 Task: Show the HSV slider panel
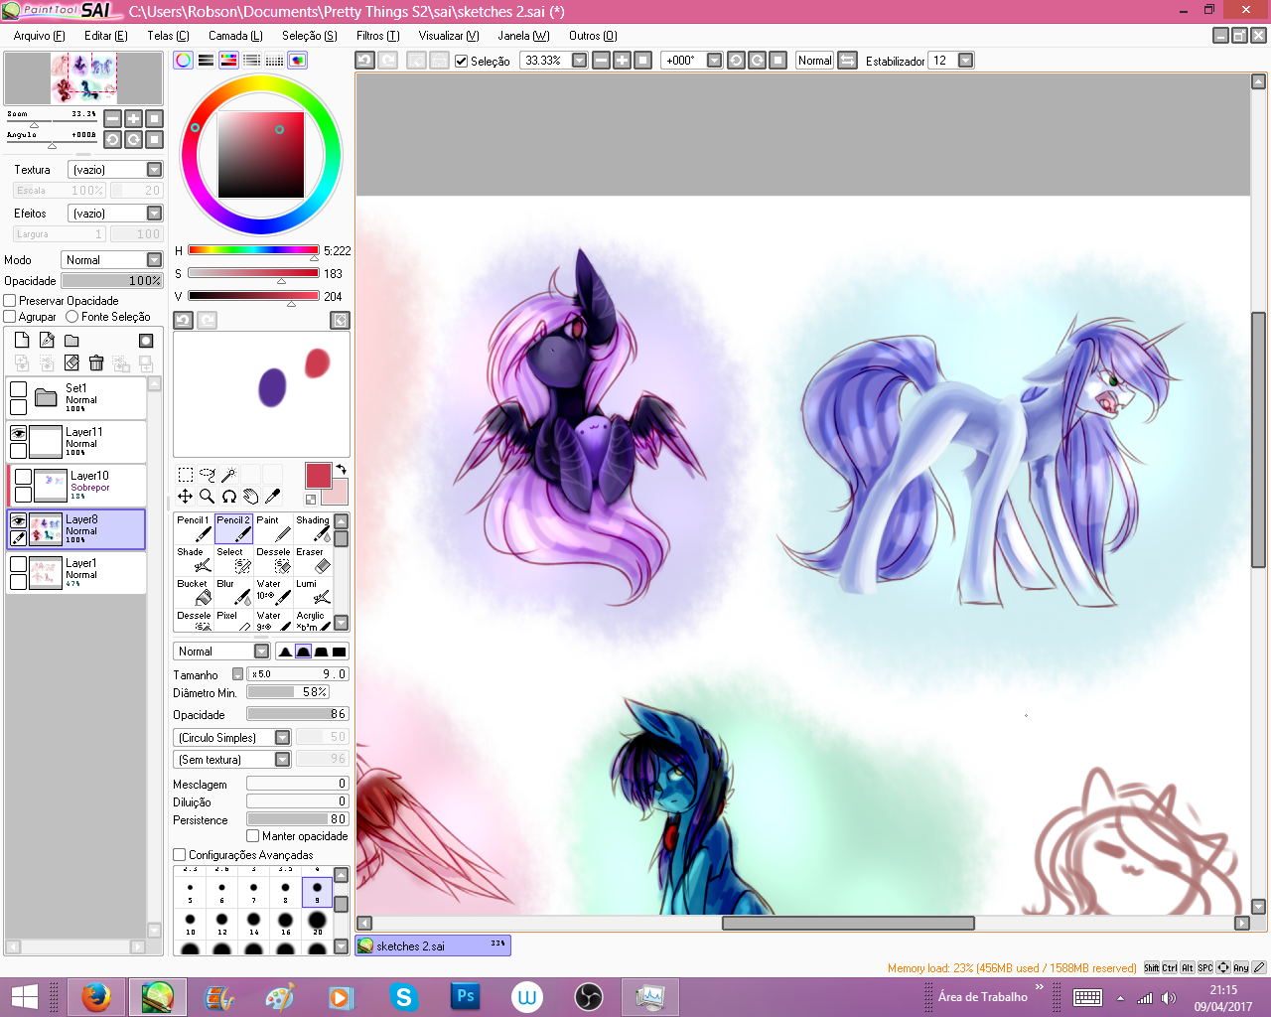(x=228, y=61)
